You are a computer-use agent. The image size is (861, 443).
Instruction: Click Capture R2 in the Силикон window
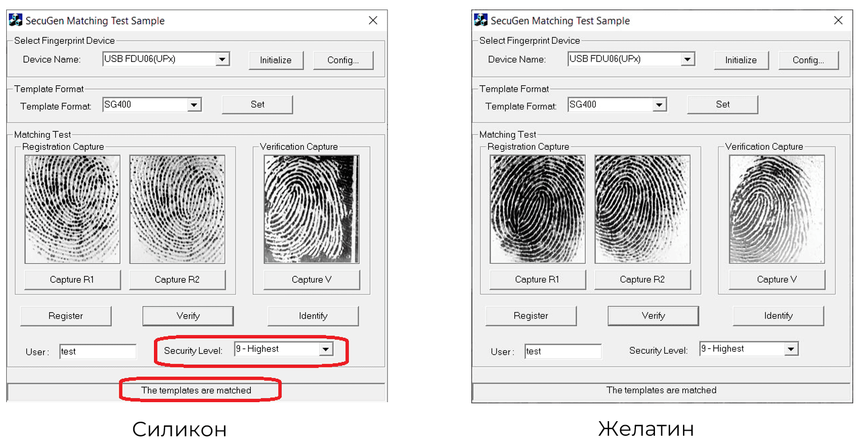pyautogui.click(x=177, y=280)
